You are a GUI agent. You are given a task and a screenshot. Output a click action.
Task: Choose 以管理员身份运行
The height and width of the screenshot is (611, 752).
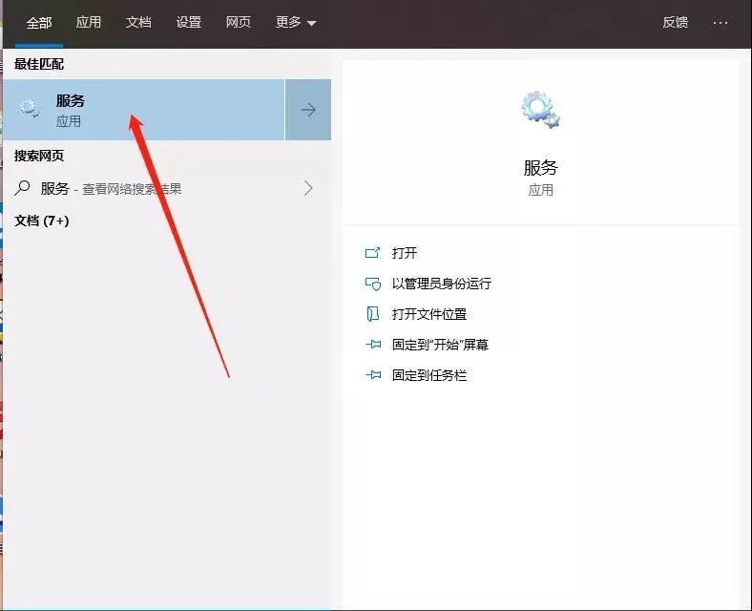click(x=441, y=284)
